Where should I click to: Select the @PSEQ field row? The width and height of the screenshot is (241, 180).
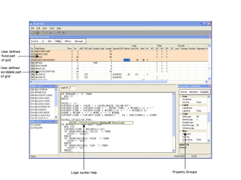119,63
